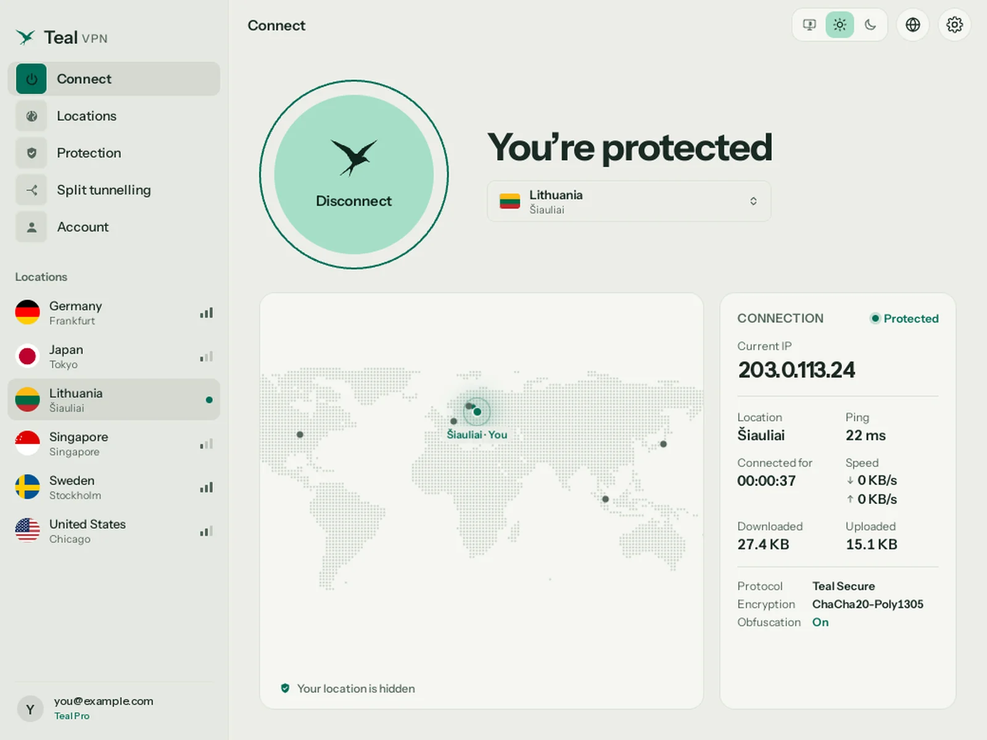Open the Connect page in sidebar
Image resolution: width=987 pixels, height=740 pixels.
[114, 79]
